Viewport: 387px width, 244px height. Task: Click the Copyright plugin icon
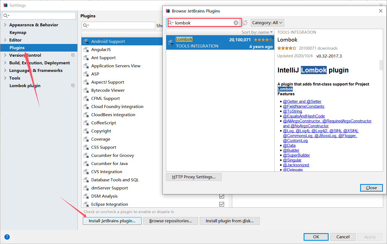pos(86,131)
